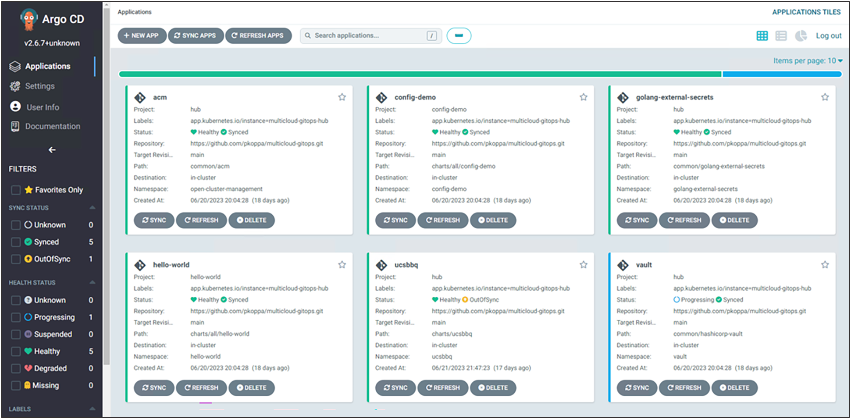Refresh the hello-world application
This screenshot has width=851, height=419.
point(201,387)
